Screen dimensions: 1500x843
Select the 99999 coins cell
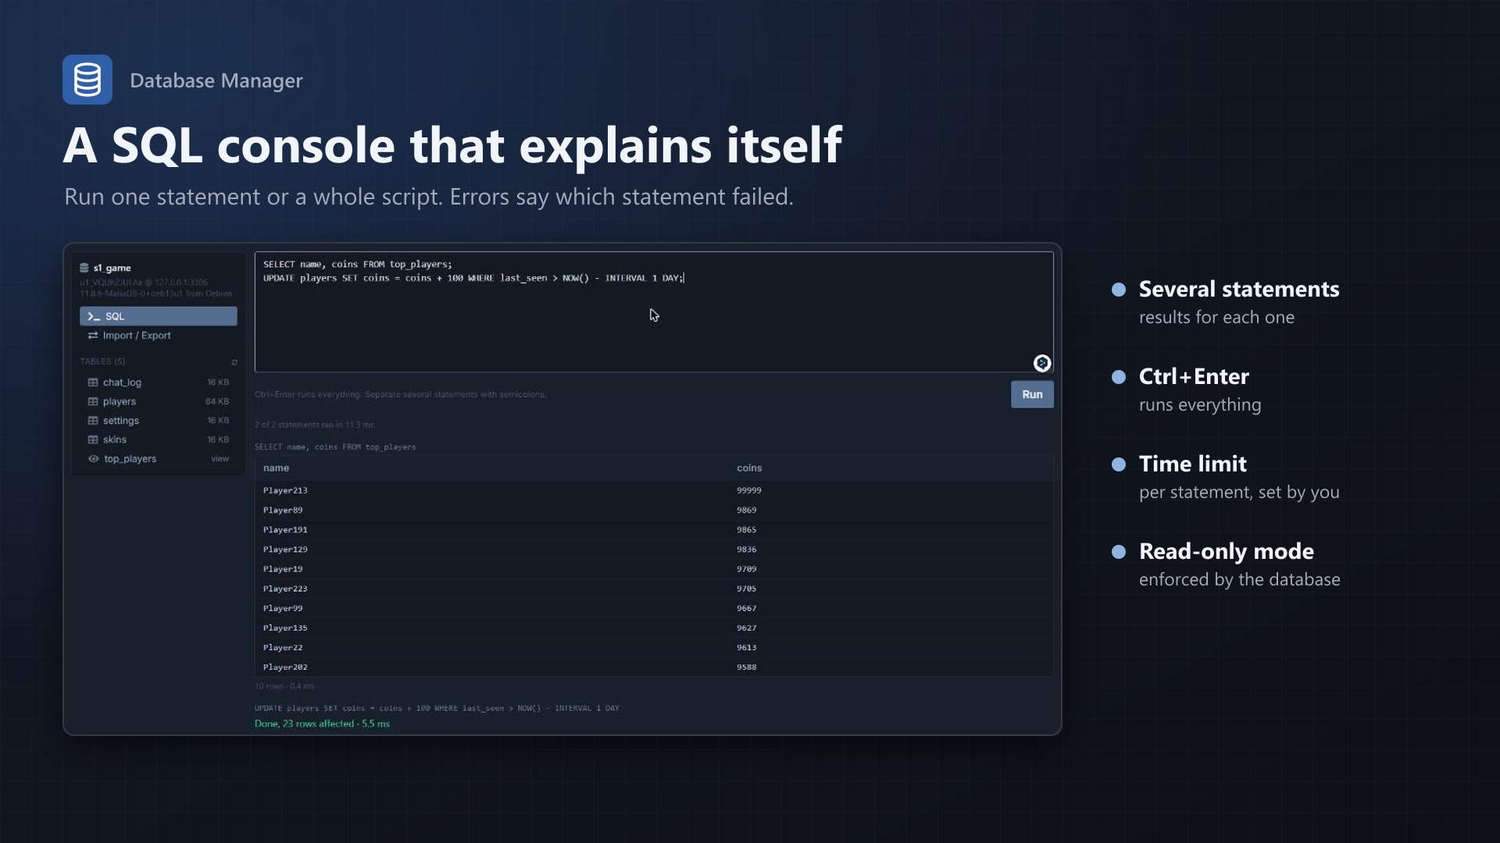click(748, 491)
